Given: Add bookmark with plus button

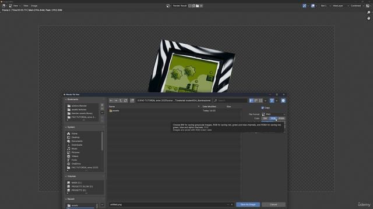Looking at the screenshot, I should pos(102,105).
